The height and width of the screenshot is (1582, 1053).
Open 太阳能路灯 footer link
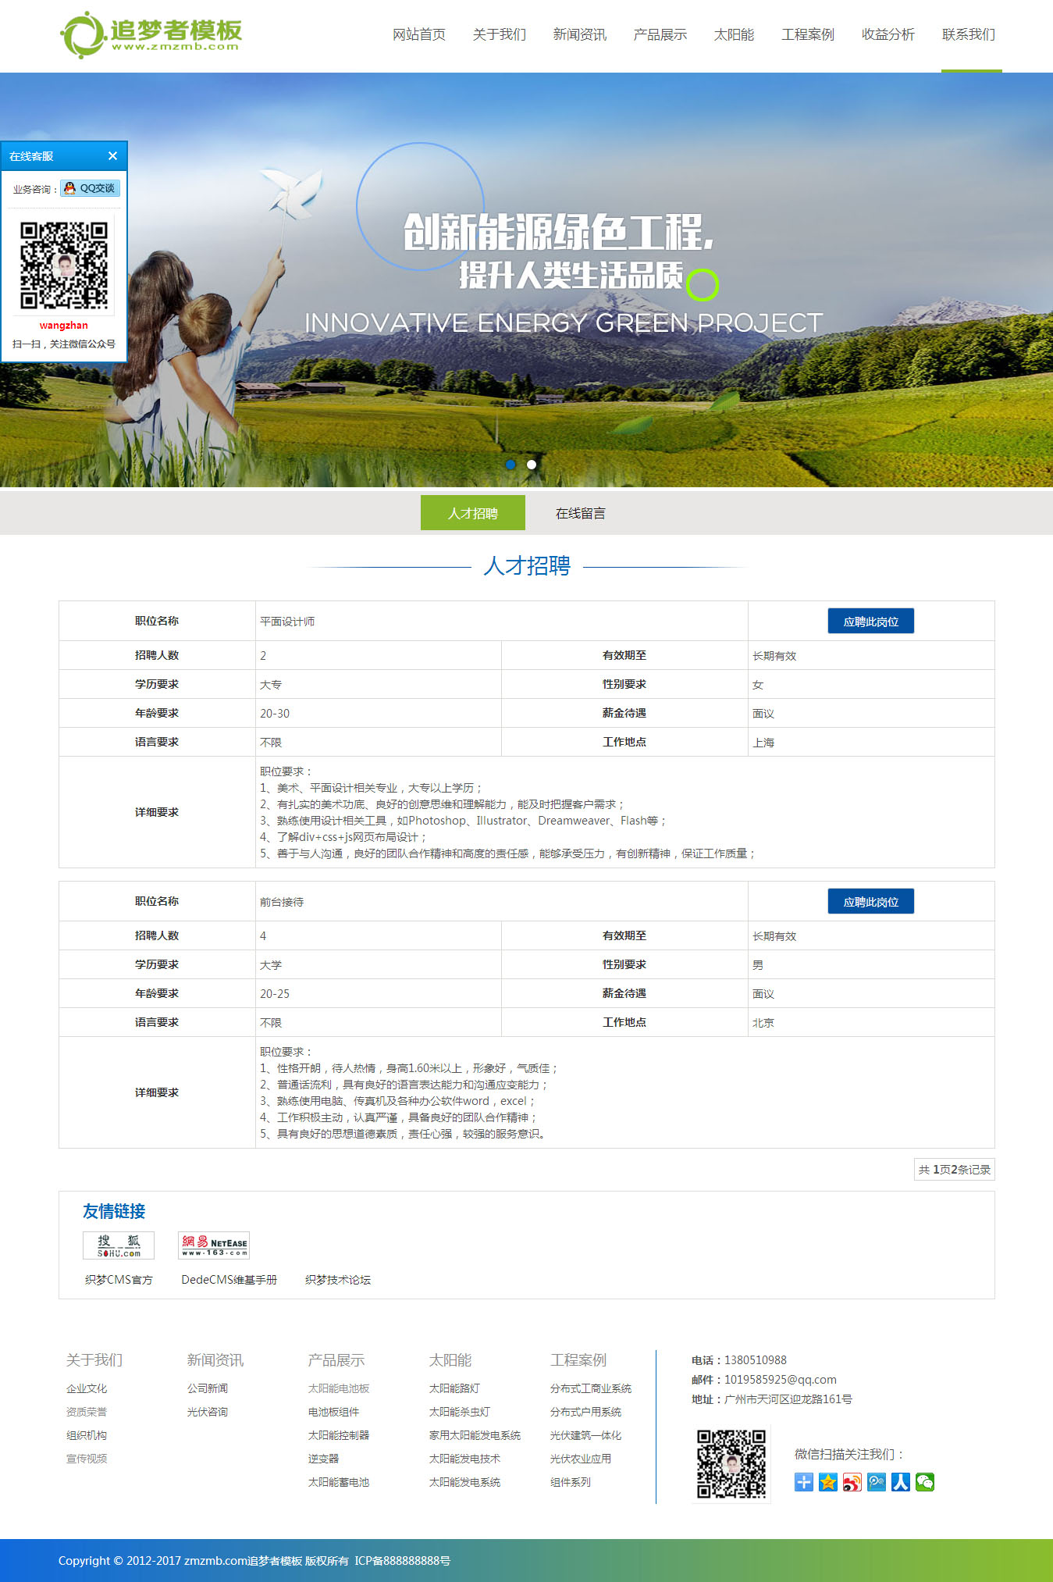(x=454, y=1388)
